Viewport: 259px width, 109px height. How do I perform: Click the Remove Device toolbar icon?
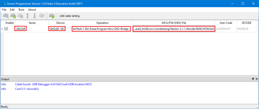[x=20, y=16]
